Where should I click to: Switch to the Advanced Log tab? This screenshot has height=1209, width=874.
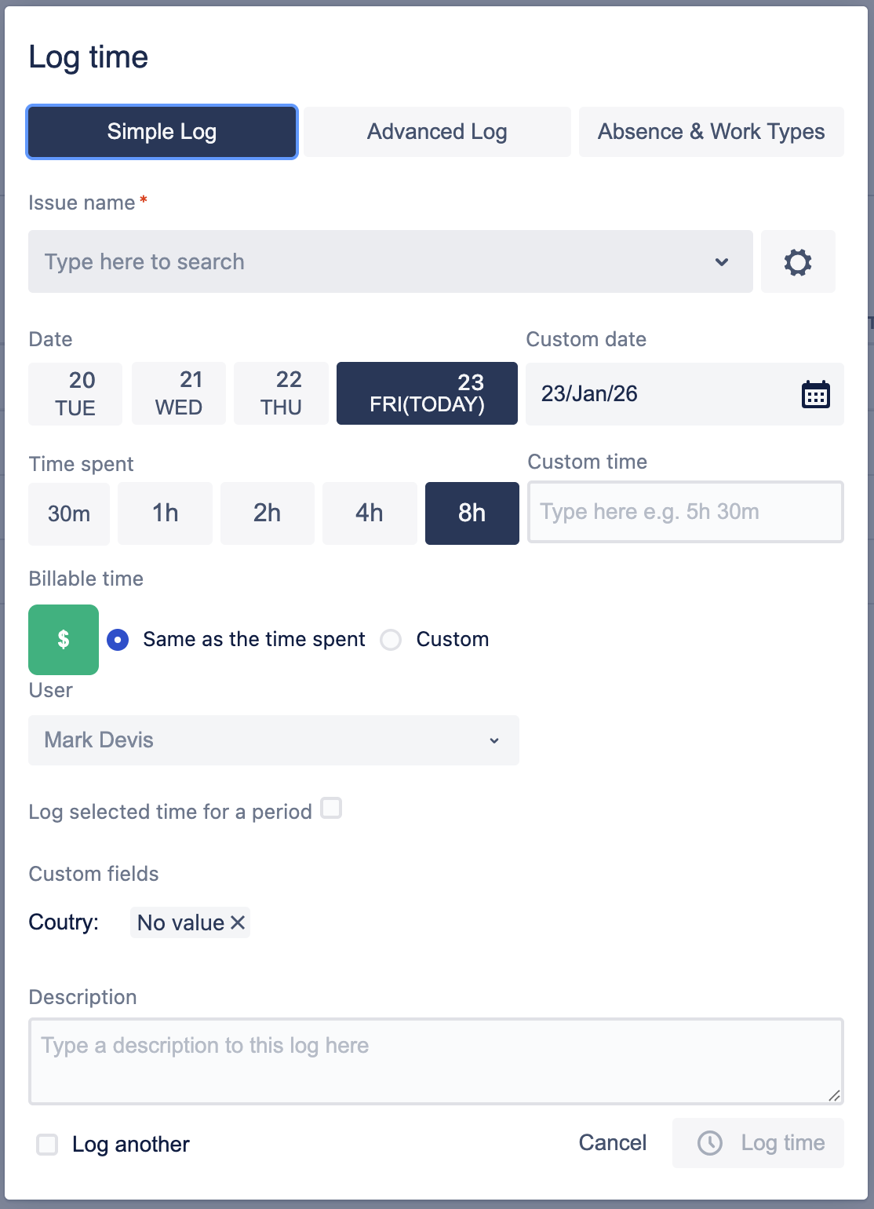click(x=437, y=132)
